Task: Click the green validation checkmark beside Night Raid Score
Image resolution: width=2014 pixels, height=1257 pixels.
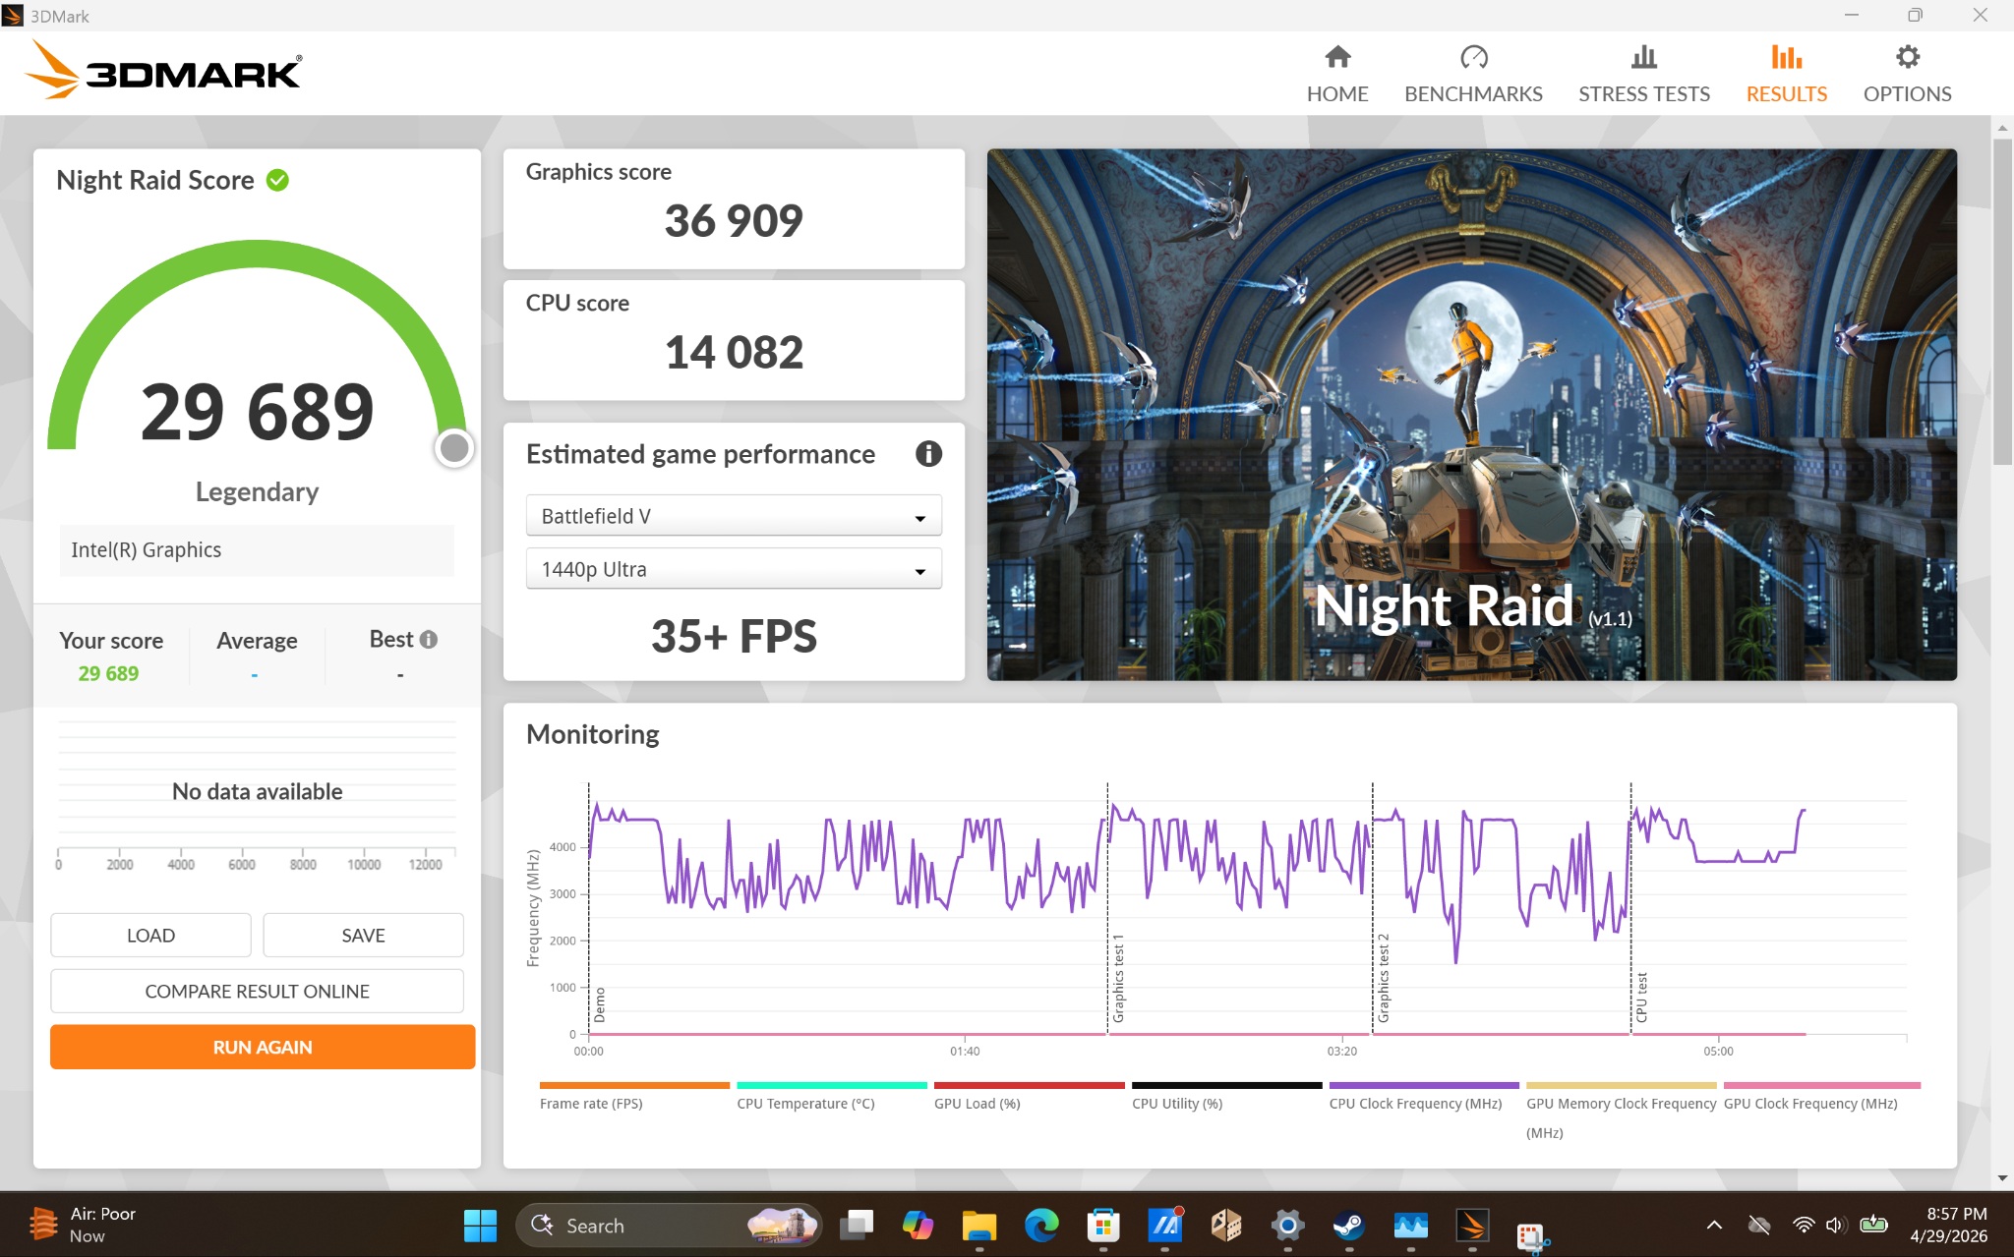Action: 278,180
